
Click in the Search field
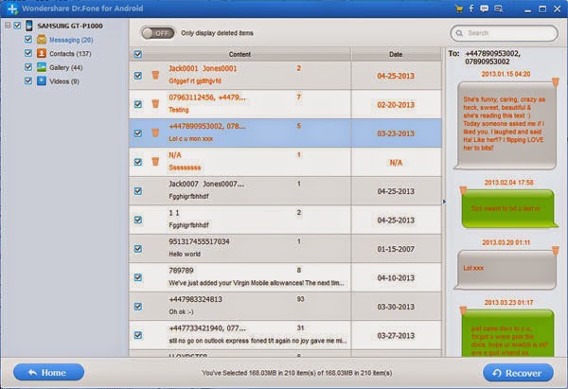point(505,33)
